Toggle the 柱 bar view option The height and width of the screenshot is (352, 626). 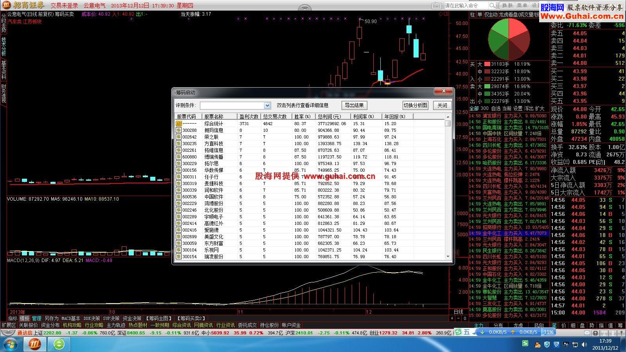click(x=472, y=14)
